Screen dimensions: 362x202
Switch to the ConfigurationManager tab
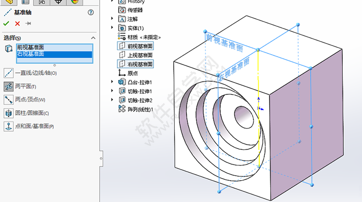42,2
